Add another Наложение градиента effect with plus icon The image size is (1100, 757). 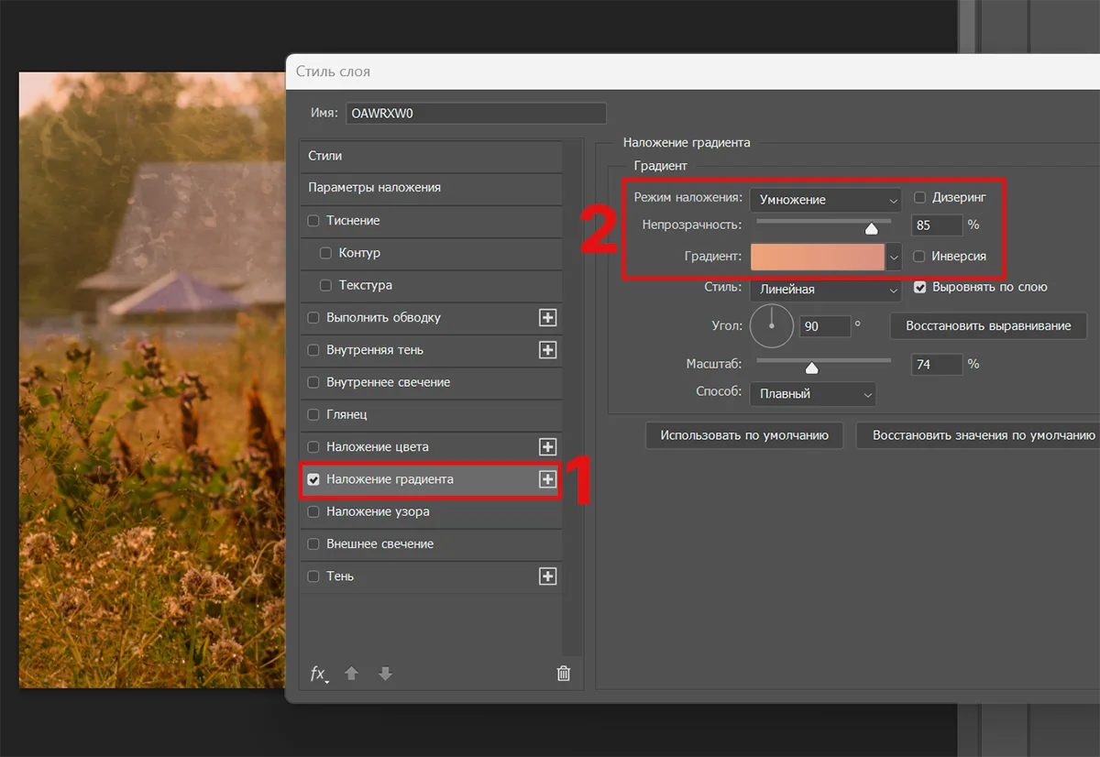coord(547,479)
